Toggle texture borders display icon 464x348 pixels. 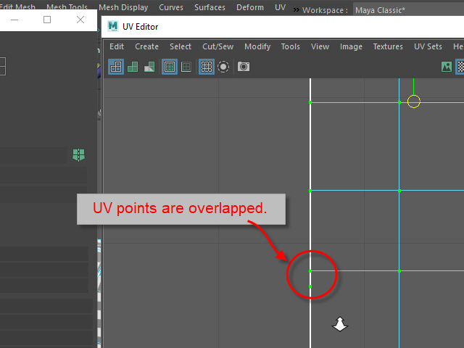[x=170, y=67]
